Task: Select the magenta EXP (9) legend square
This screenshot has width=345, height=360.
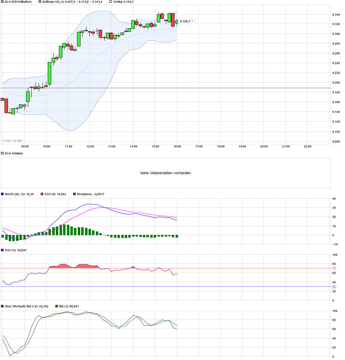Action: click(41, 194)
